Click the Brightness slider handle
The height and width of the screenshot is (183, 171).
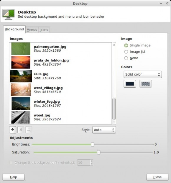click(x=93, y=144)
